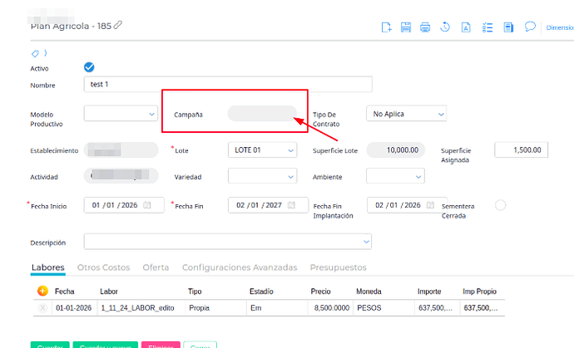Click the Imp Propio cell showing 637,500
Screen dimensions: 574x348
[481, 308]
